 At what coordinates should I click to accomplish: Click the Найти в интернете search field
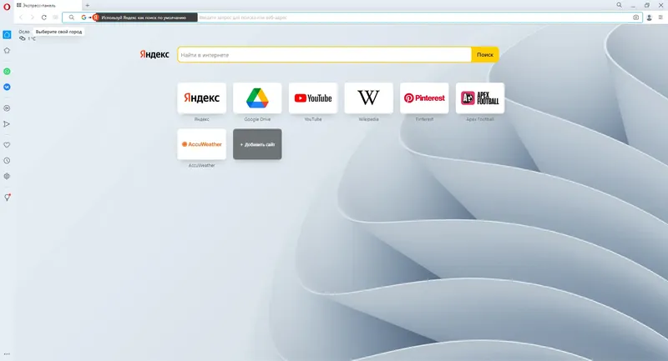click(325, 54)
